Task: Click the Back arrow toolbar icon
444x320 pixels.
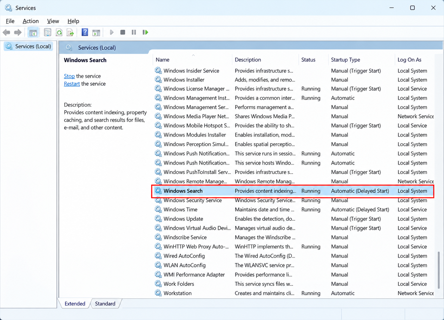Action: tap(6, 32)
